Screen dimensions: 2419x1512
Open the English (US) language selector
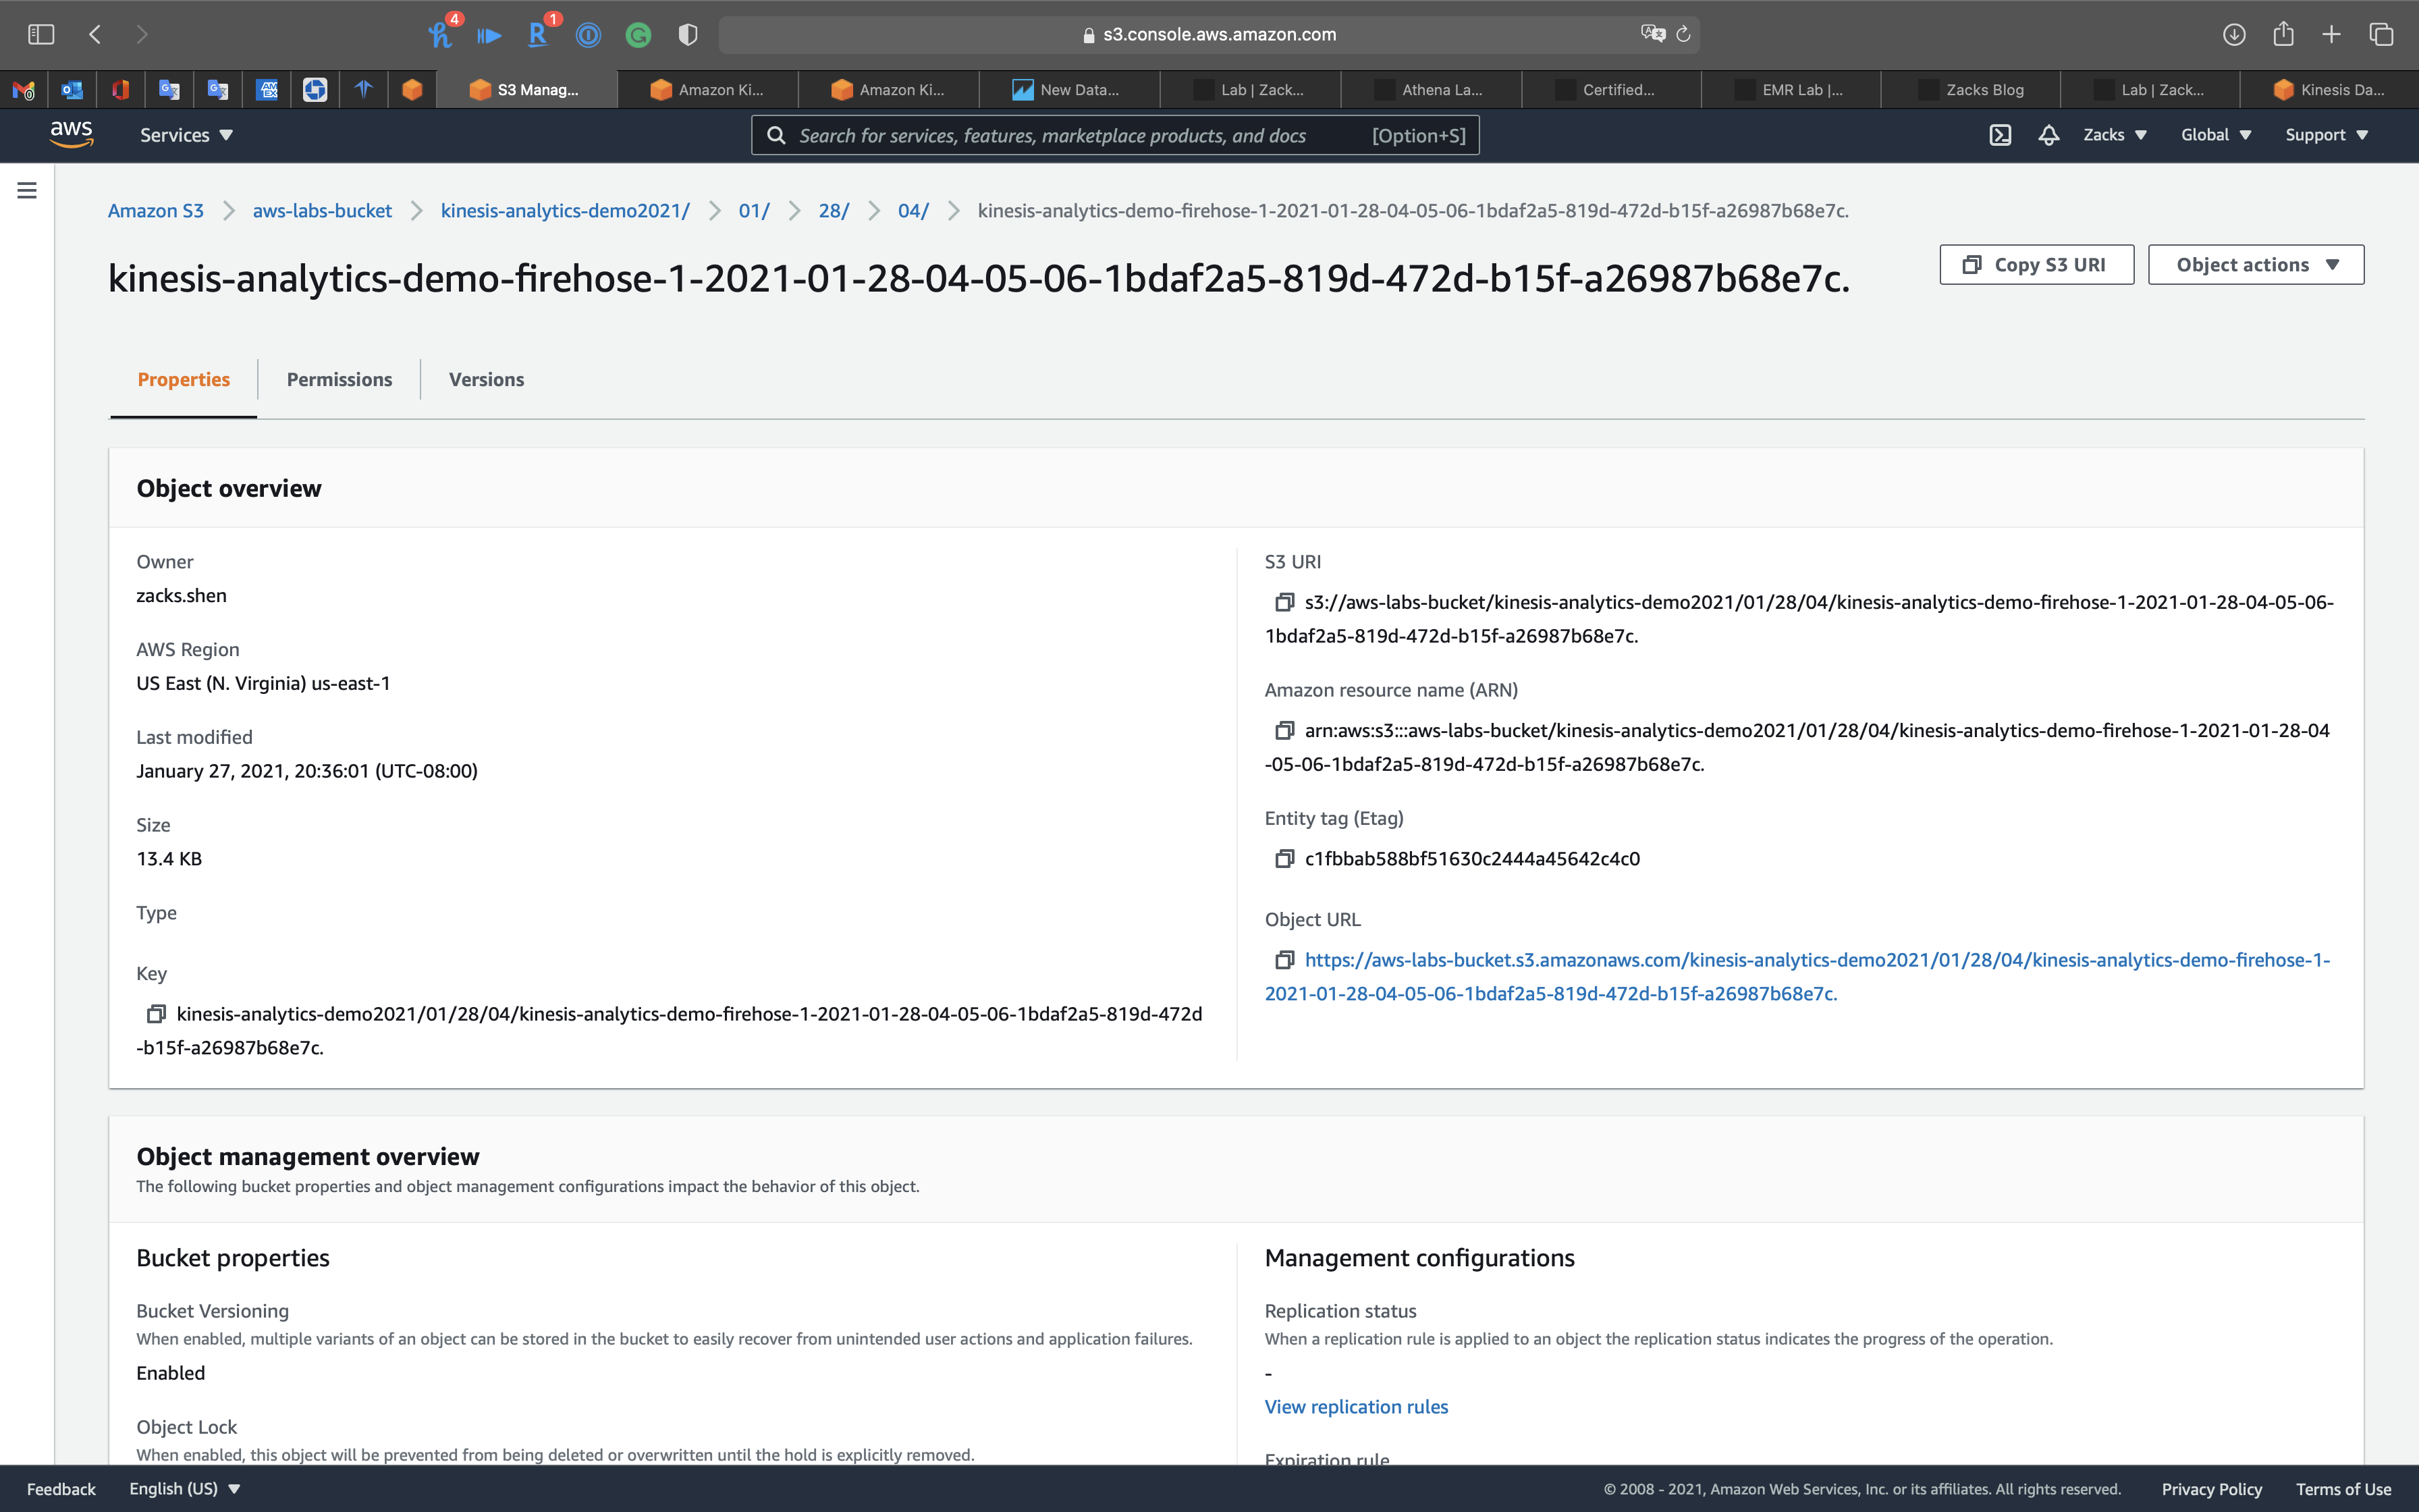[x=185, y=1488]
